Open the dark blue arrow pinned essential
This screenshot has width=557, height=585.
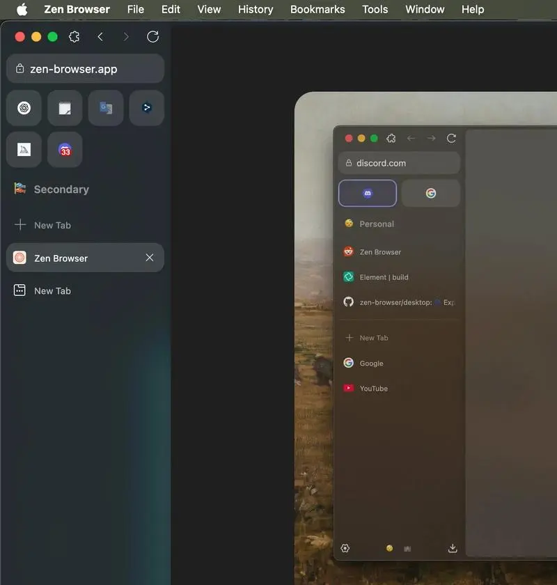pyautogui.click(x=147, y=108)
